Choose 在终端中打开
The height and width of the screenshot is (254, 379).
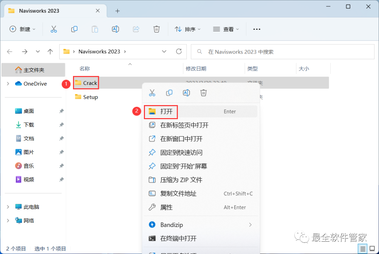point(201,239)
